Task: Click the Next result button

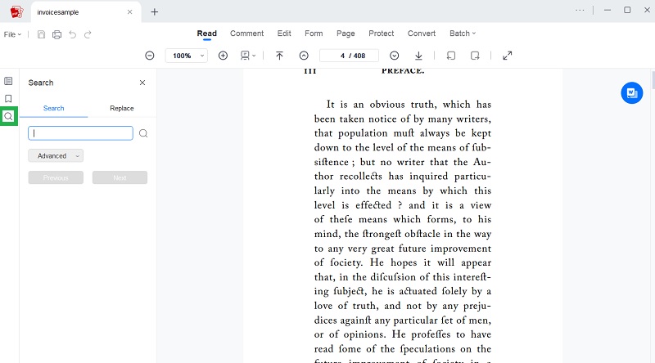Action: click(x=120, y=177)
